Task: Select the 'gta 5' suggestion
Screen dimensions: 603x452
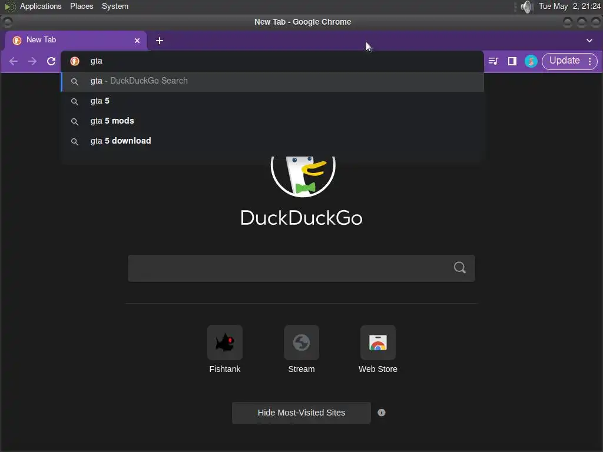Action: (x=272, y=101)
